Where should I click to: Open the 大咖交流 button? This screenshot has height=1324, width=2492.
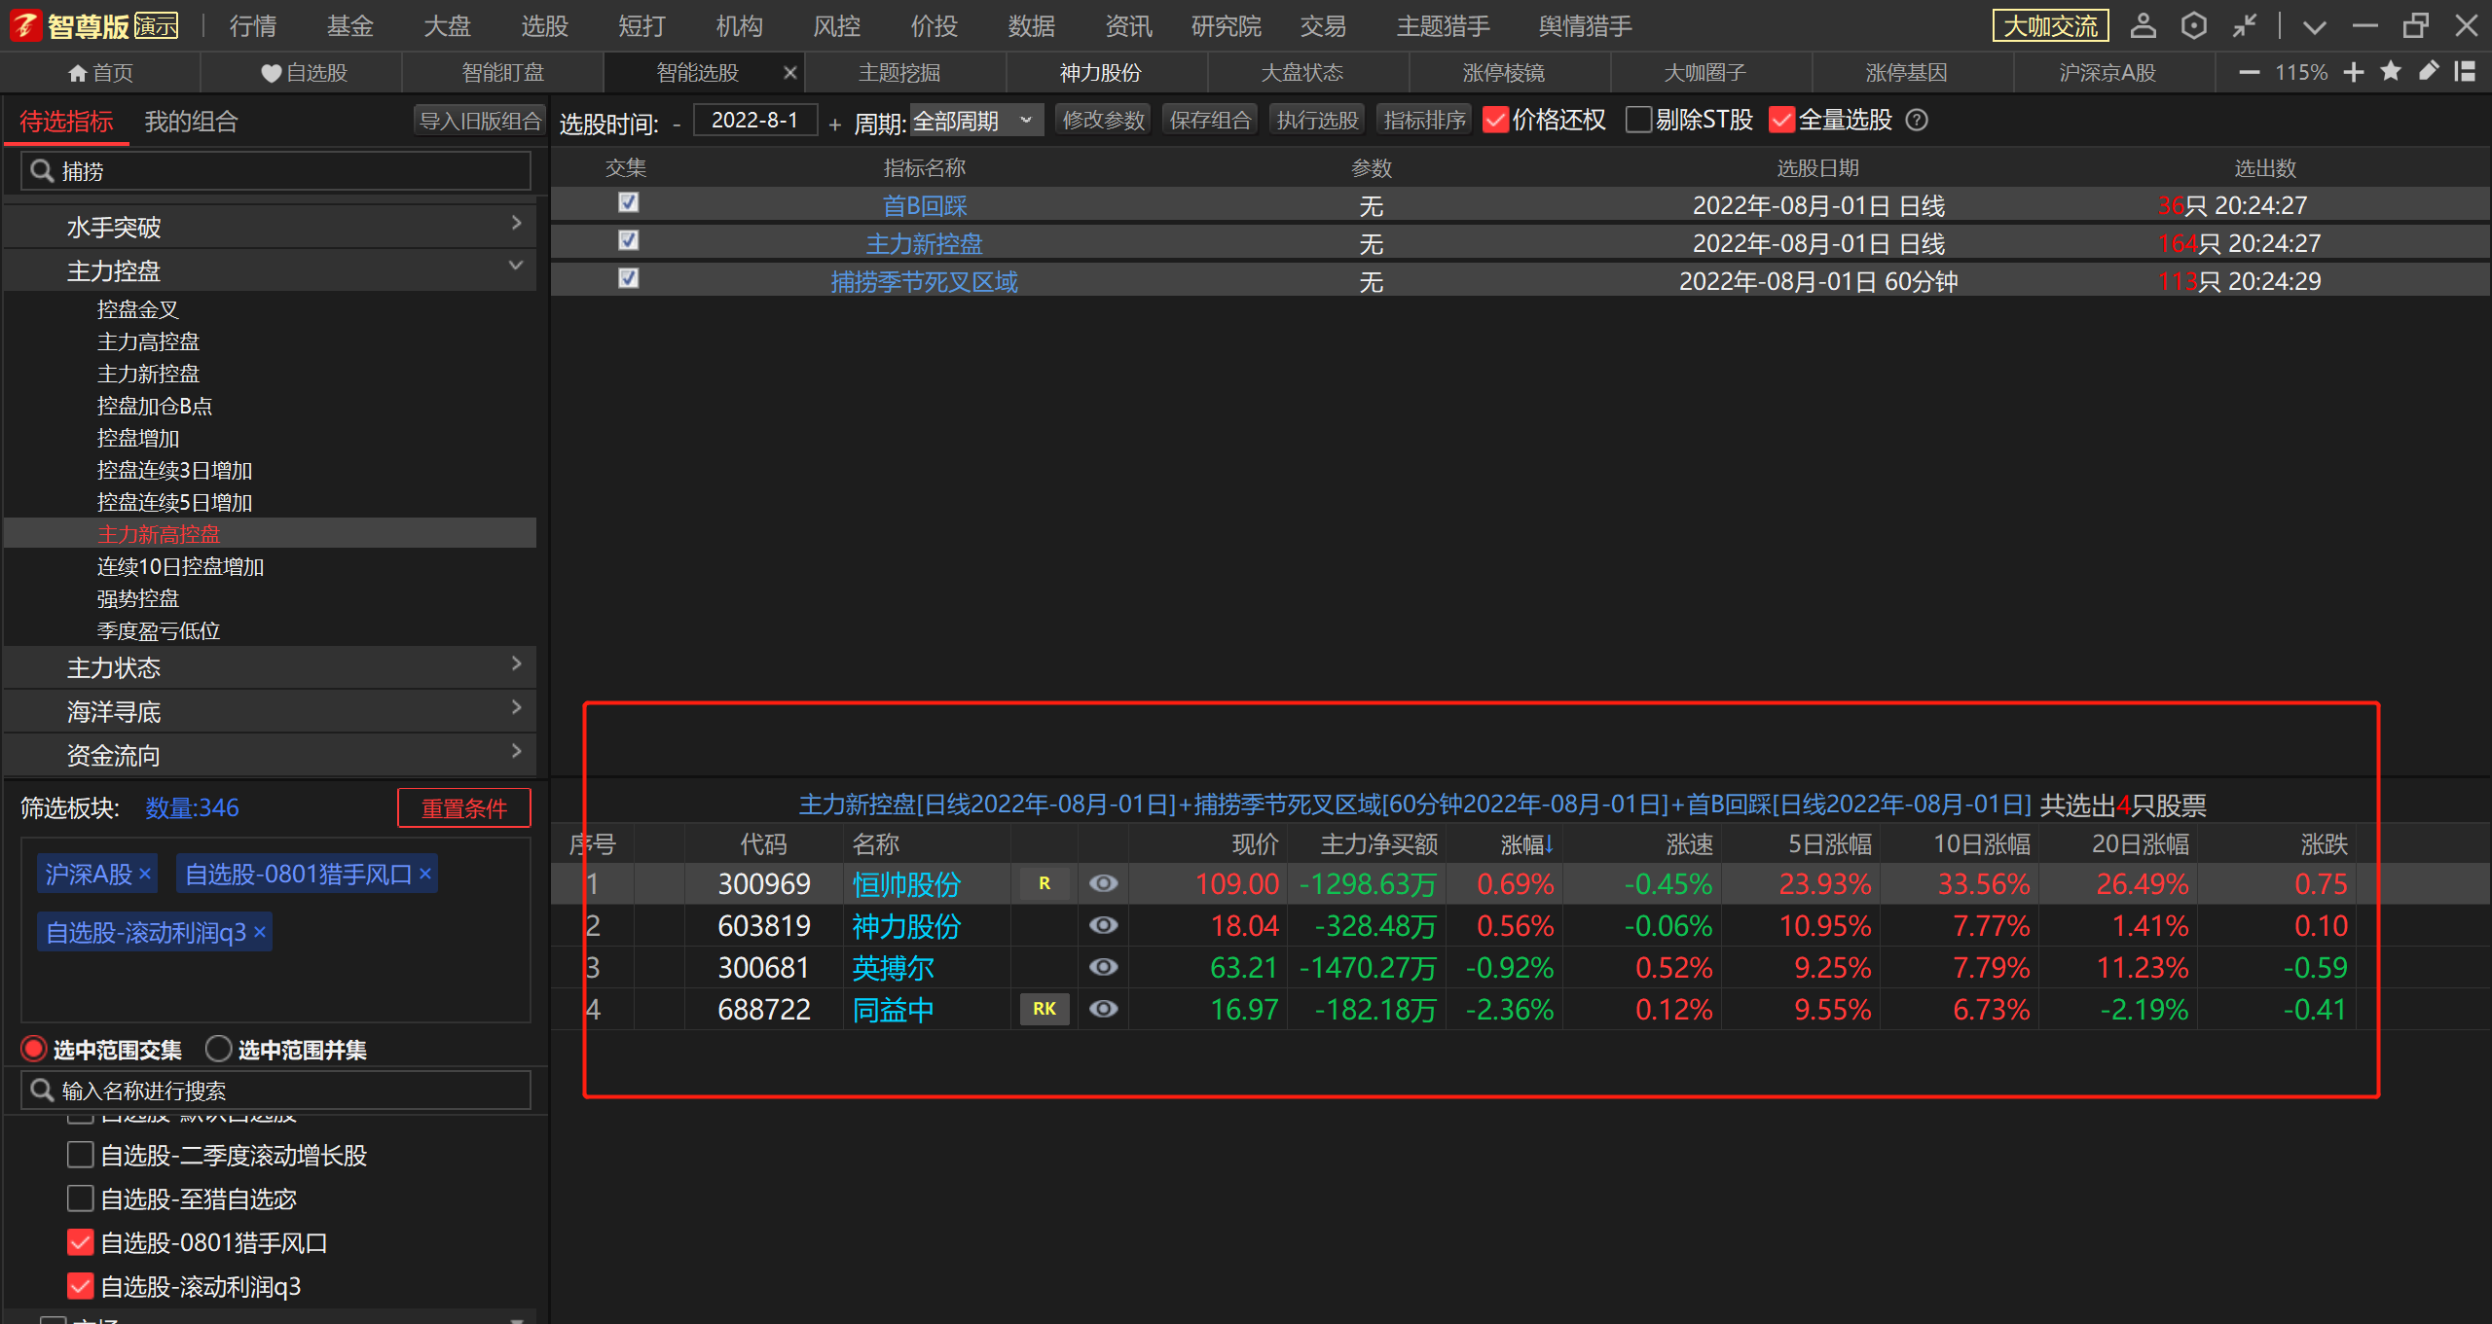(2050, 26)
